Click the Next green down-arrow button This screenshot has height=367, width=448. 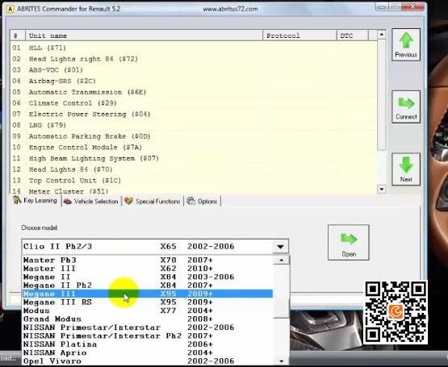[406, 169]
